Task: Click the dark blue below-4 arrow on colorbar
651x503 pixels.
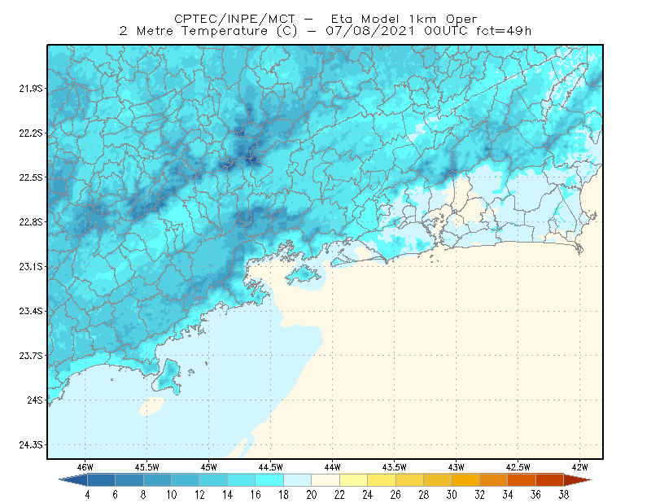Action: click(x=75, y=480)
